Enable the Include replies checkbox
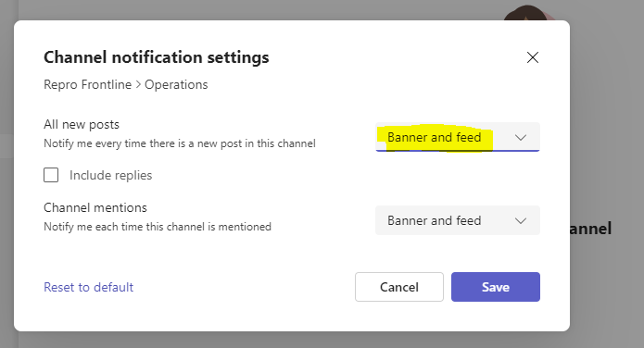Image resolution: width=644 pixels, height=348 pixels. pyautogui.click(x=51, y=175)
